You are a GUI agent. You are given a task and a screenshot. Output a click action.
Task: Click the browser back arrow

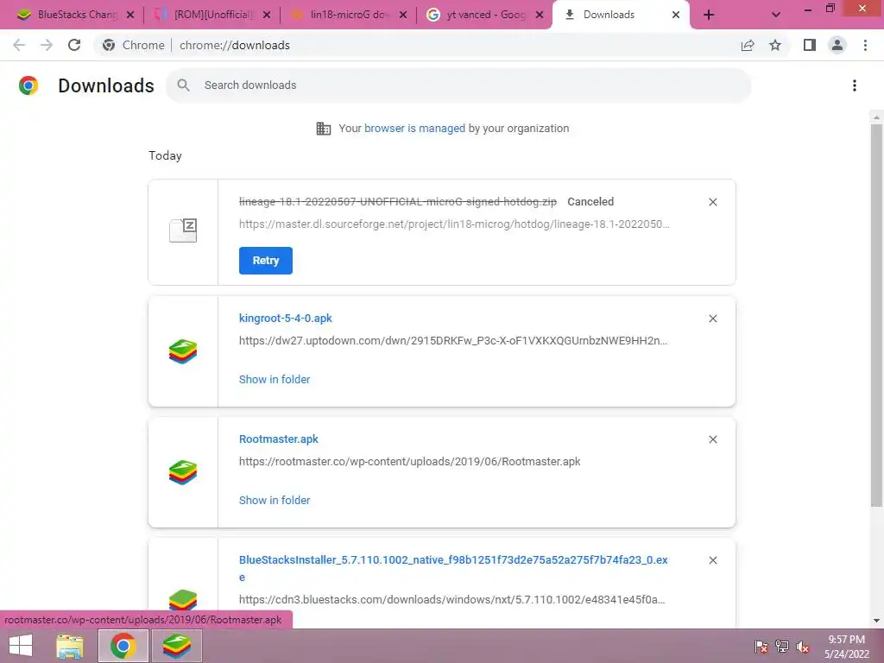click(x=19, y=45)
